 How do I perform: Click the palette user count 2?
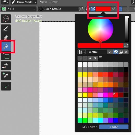pos(110,52)
